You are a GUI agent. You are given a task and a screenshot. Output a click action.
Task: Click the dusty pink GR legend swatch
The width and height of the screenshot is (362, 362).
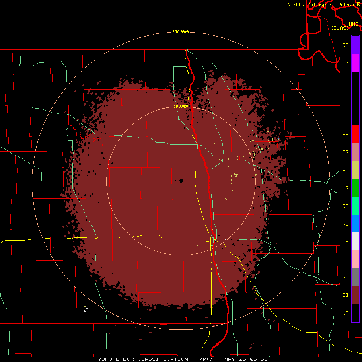click(355, 152)
